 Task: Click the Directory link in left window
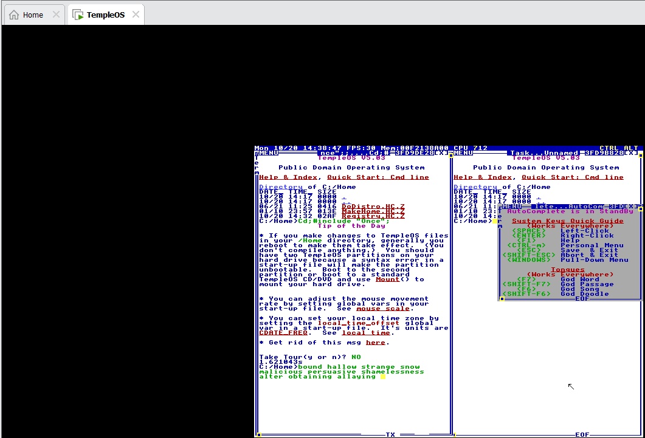click(x=280, y=187)
